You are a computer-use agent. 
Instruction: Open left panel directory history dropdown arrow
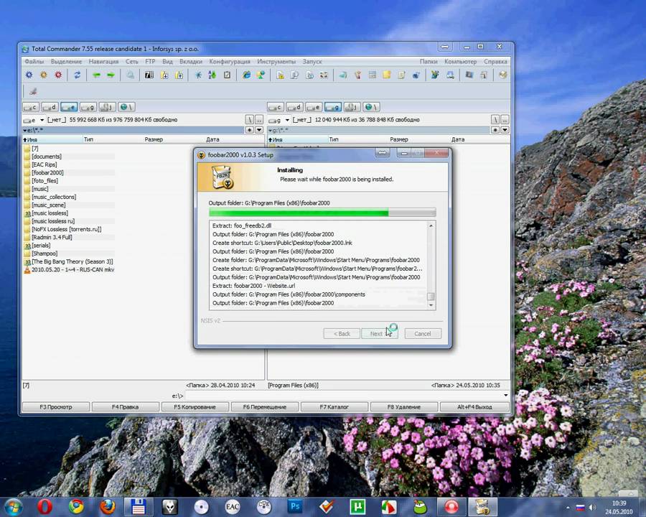tap(259, 130)
